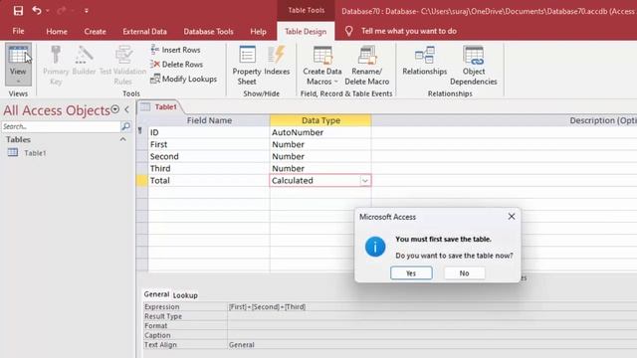Click the Number data type for Second
Viewport: 637px width, 358px height.
pyautogui.click(x=320, y=156)
